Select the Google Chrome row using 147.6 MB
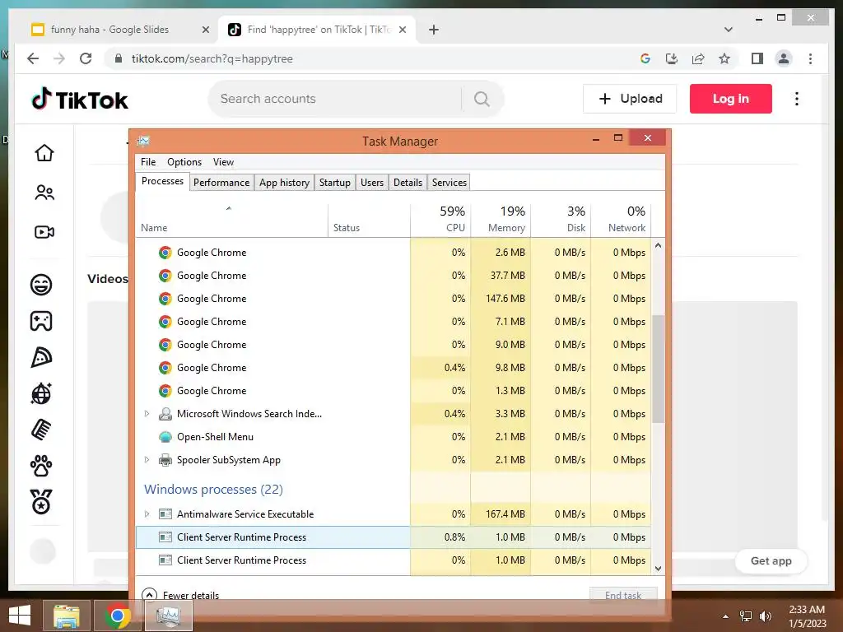 click(x=394, y=299)
